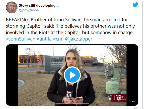Open the #JohnSullivan hashtag
The image size is (149, 109).
pos(20,39)
